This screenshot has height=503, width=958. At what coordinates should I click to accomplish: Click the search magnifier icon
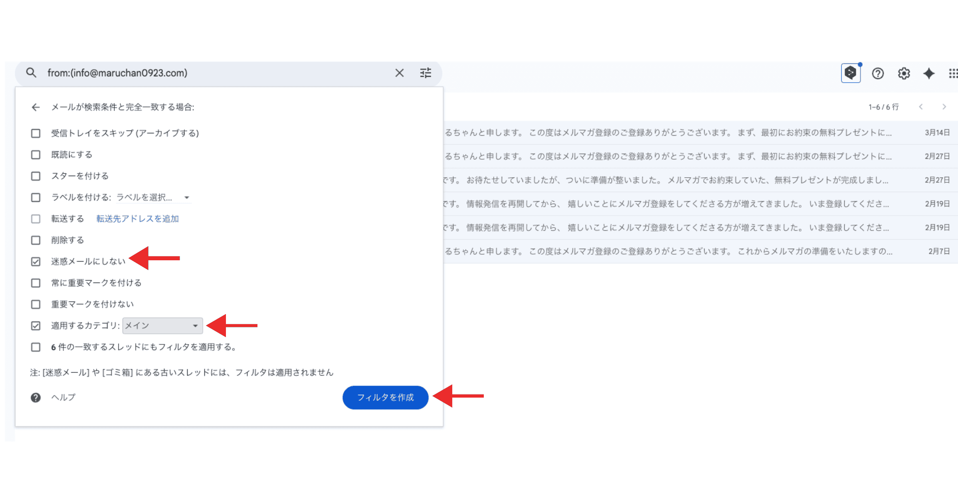[31, 73]
